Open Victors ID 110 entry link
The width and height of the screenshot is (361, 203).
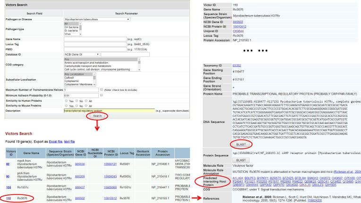tap(7, 198)
